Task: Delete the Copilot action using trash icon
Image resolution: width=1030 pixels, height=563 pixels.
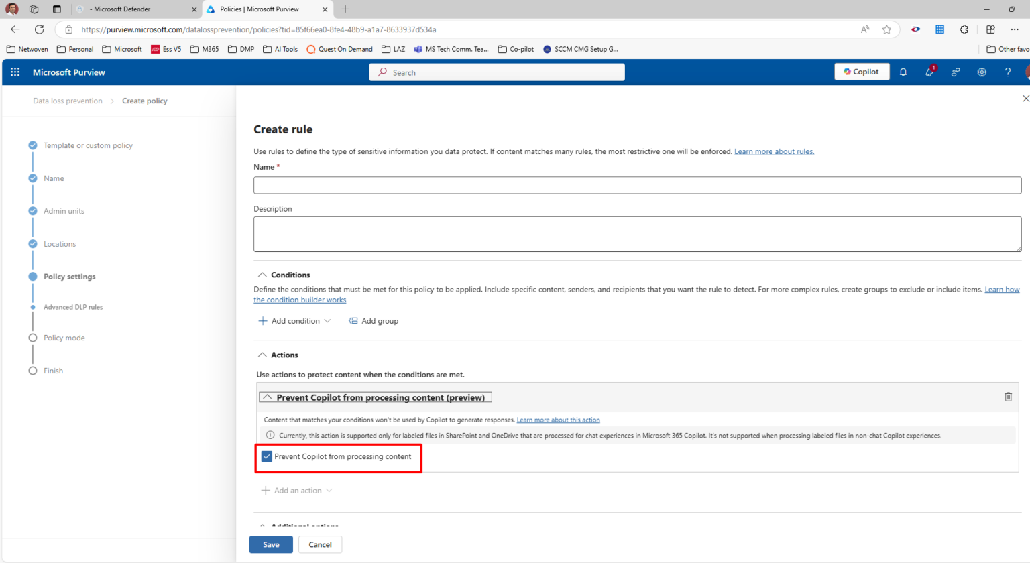Action: tap(1008, 397)
